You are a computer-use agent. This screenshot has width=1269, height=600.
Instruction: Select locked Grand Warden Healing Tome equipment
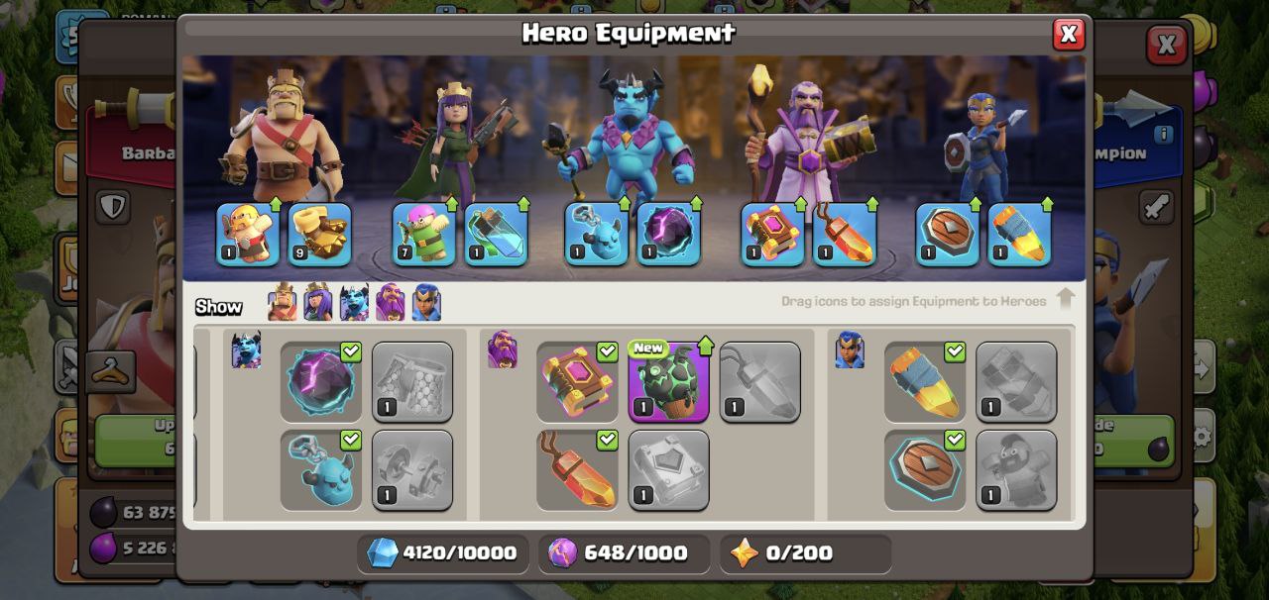(x=669, y=470)
